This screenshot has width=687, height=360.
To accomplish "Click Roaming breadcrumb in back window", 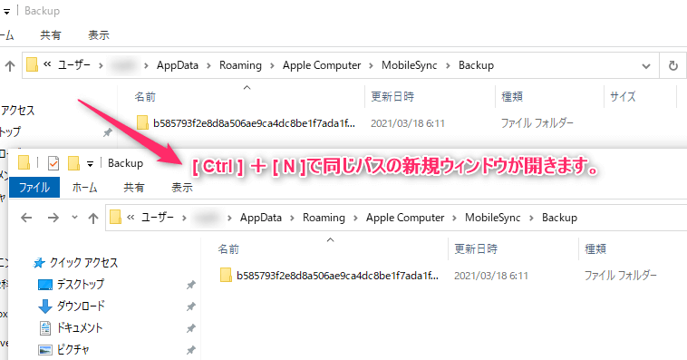I will click(x=240, y=65).
